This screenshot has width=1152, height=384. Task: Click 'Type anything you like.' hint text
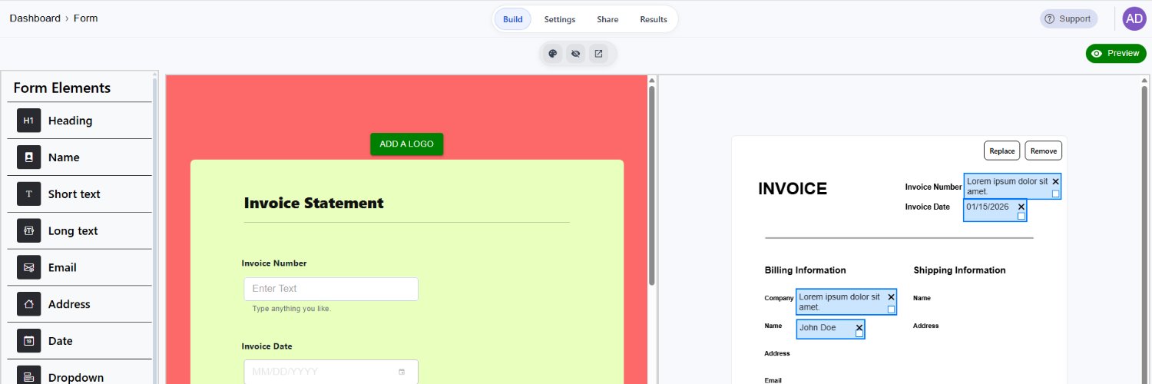[x=291, y=309]
